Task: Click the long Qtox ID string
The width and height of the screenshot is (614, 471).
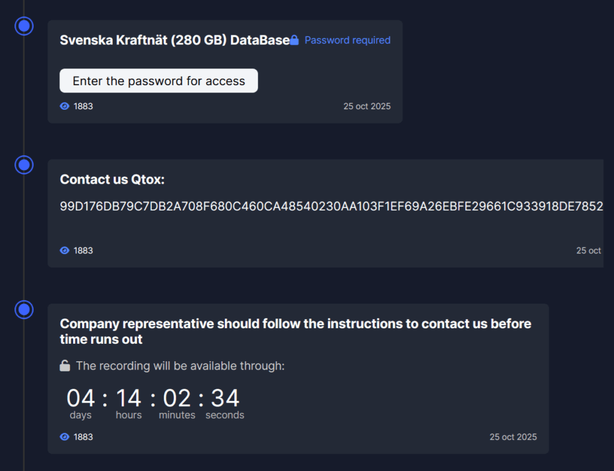Action: pos(331,207)
